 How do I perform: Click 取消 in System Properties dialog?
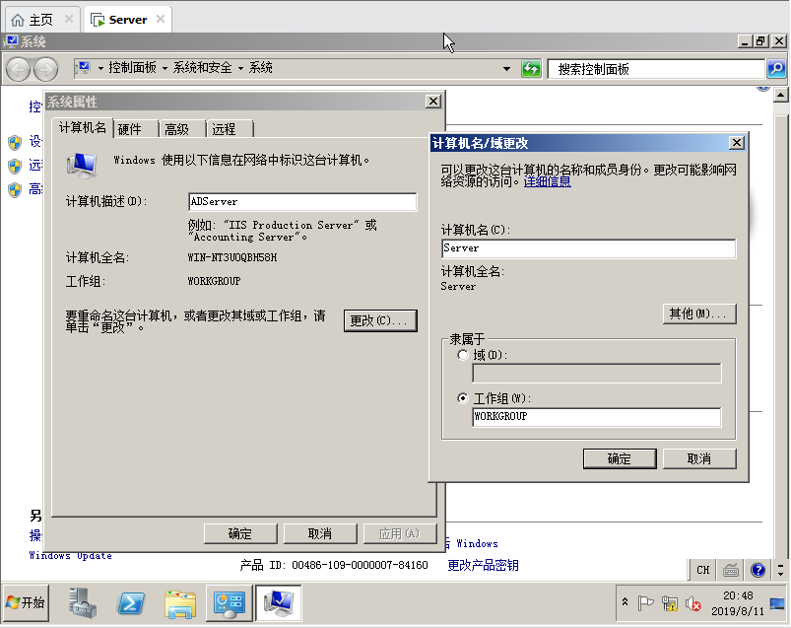320,533
